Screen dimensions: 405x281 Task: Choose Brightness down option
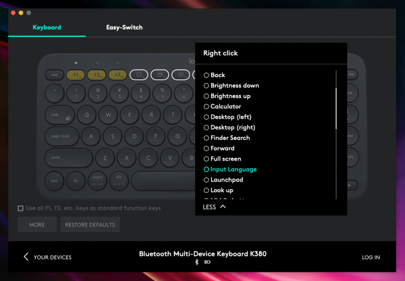(x=231, y=86)
